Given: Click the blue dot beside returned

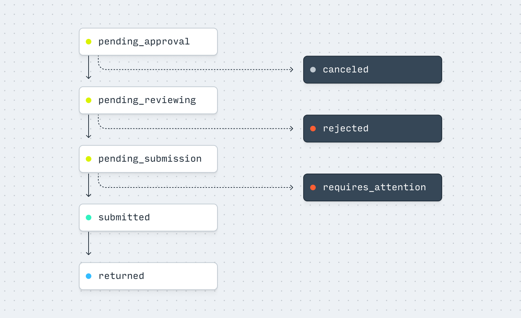Looking at the screenshot, I should pyautogui.click(x=89, y=276).
